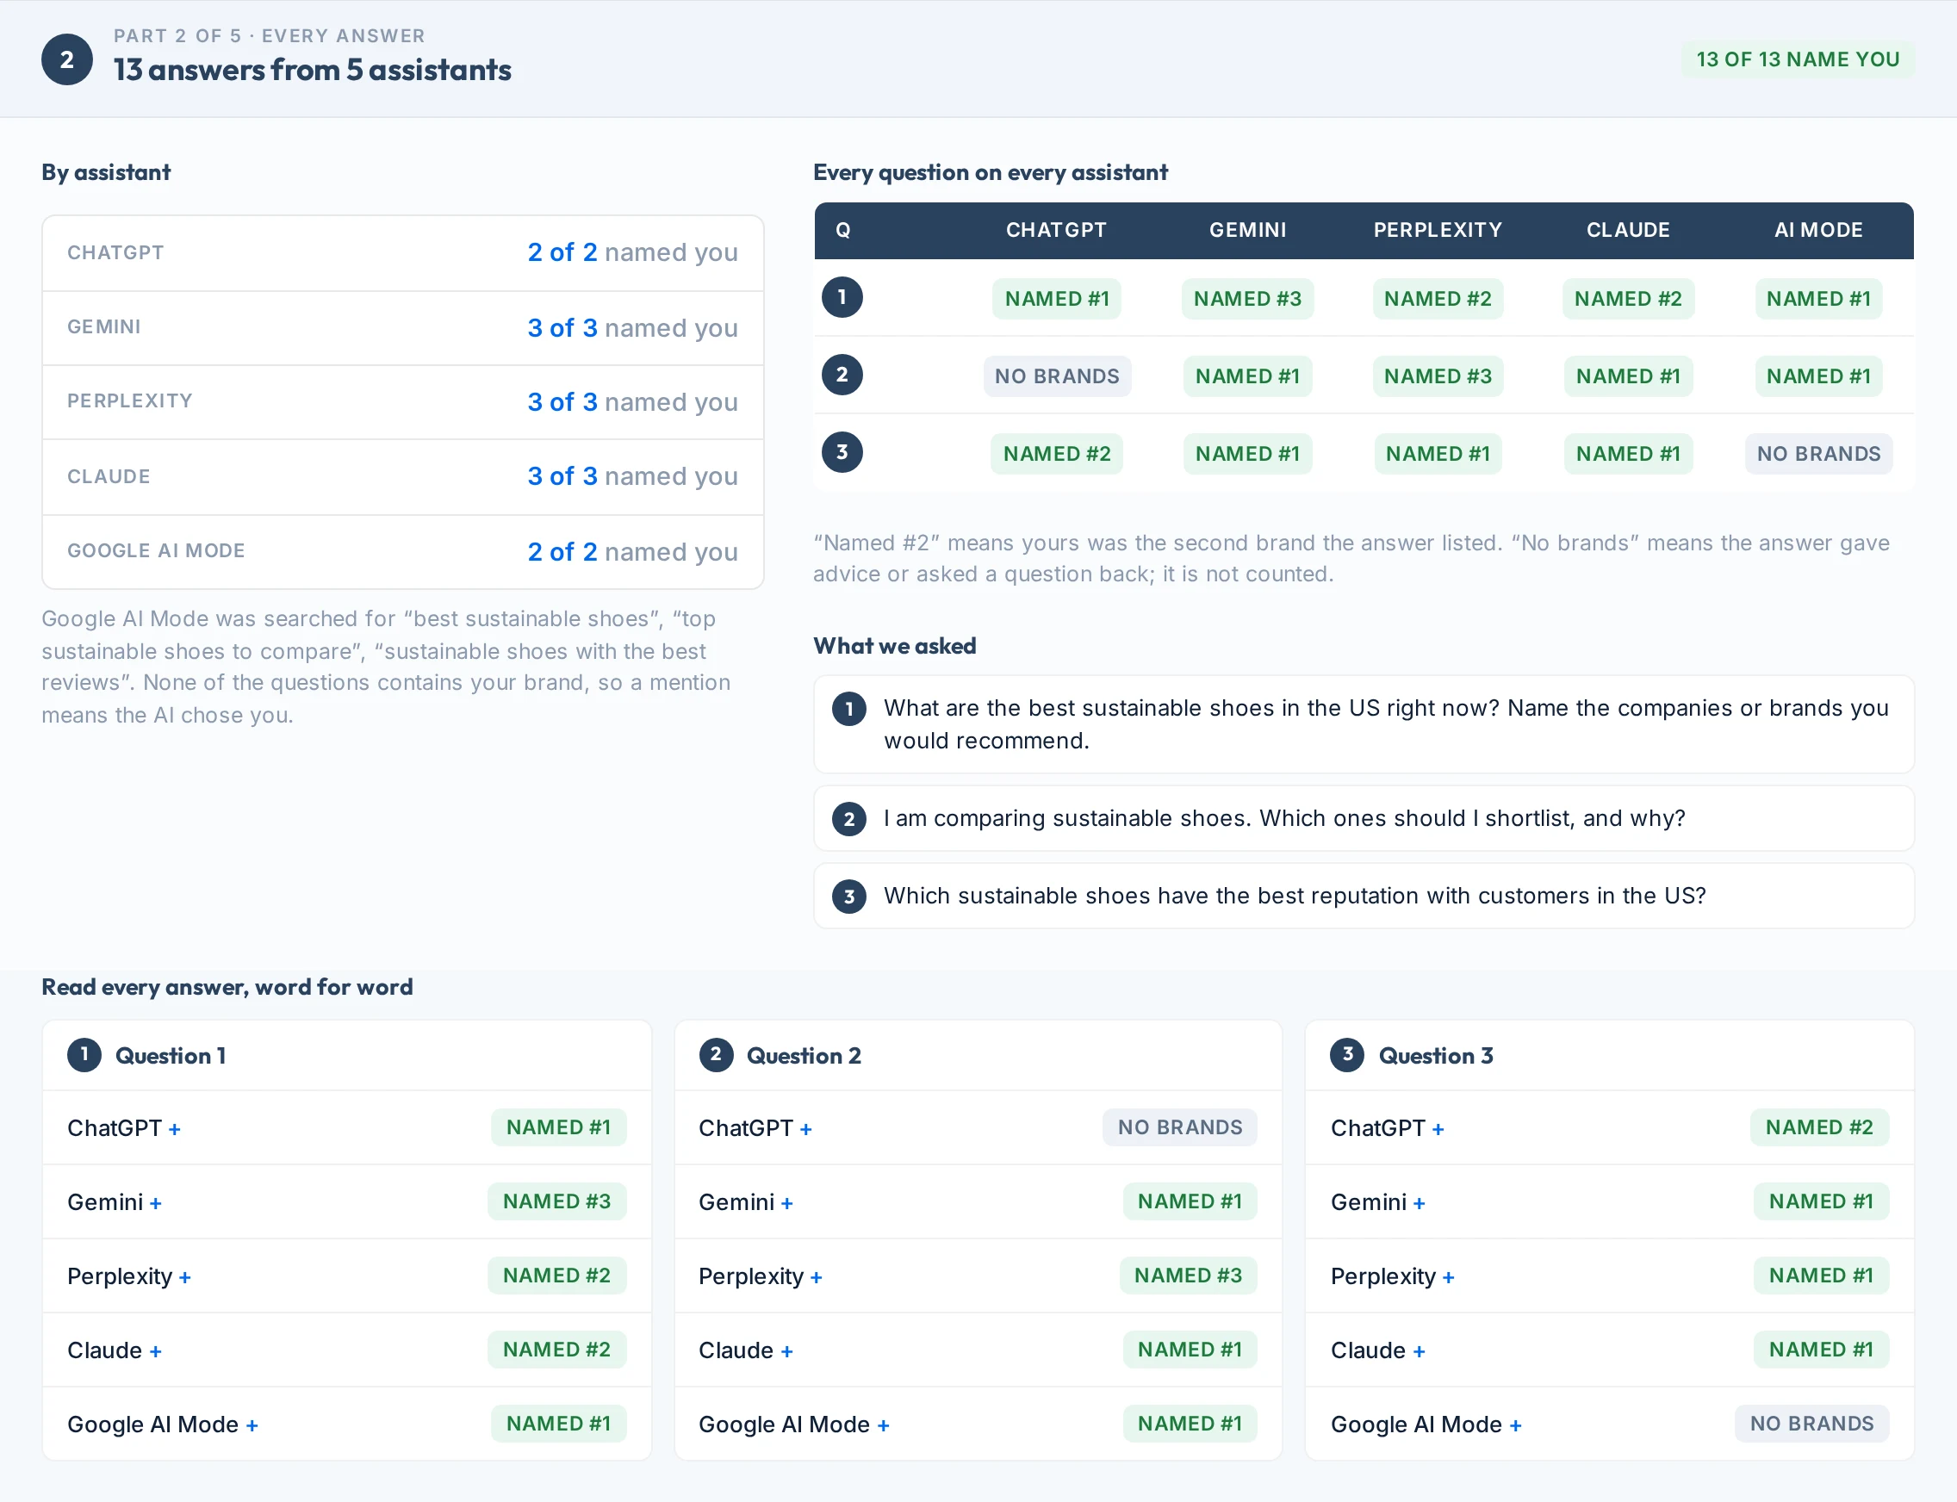
Task: Click row number 1 icon in the table
Action: [x=842, y=298]
